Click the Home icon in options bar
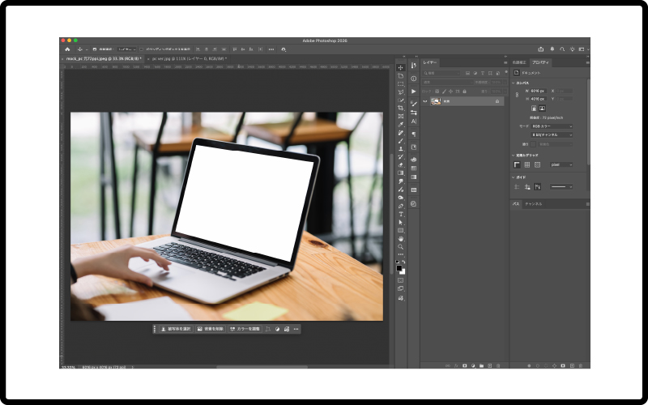 [67, 49]
